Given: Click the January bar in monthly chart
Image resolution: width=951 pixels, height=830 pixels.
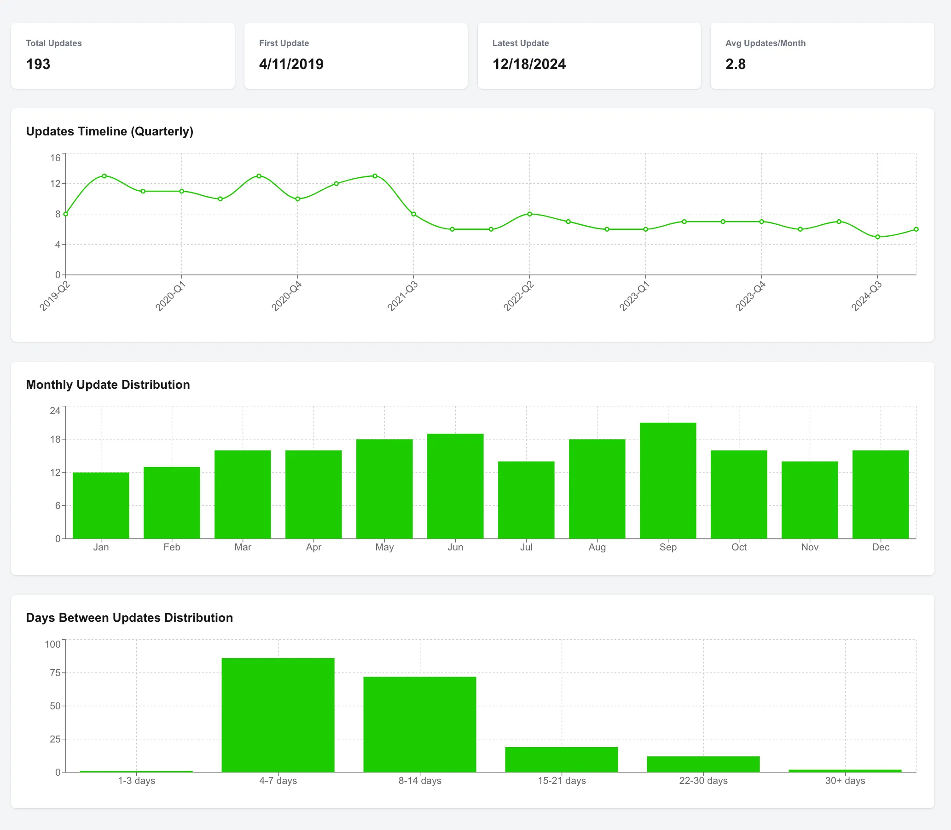Looking at the screenshot, I should (x=101, y=505).
